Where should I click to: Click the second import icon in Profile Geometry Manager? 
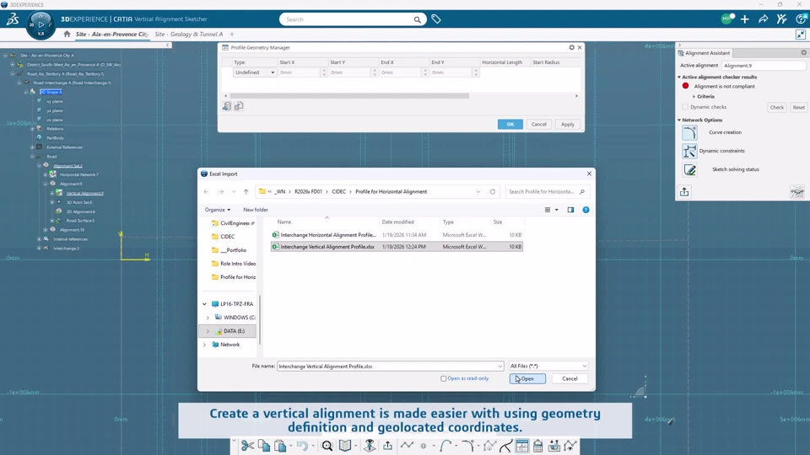coord(239,106)
